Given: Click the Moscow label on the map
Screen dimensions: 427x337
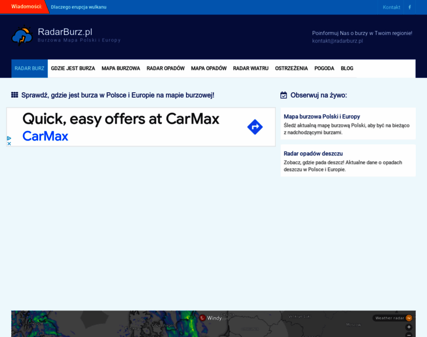Looking at the screenshot, I should pos(353,325).
